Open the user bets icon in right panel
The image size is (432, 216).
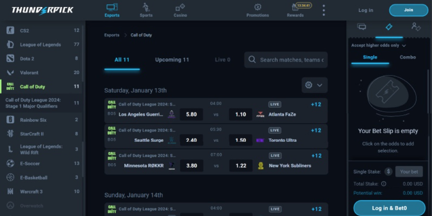coord(416,27)
